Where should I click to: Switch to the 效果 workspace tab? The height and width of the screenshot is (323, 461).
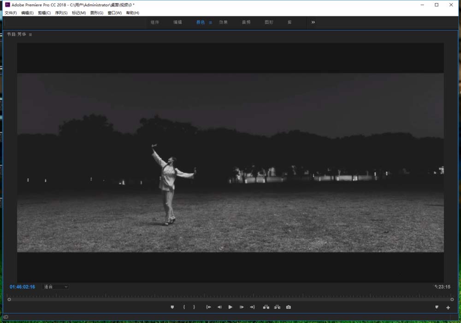point(223,22)
